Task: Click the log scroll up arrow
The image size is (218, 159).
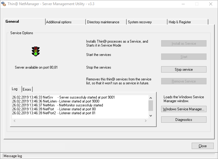Action: (151, 98)
